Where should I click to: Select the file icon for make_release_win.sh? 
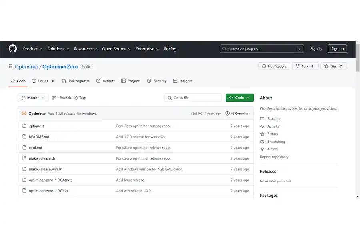[x=24, y=169]
